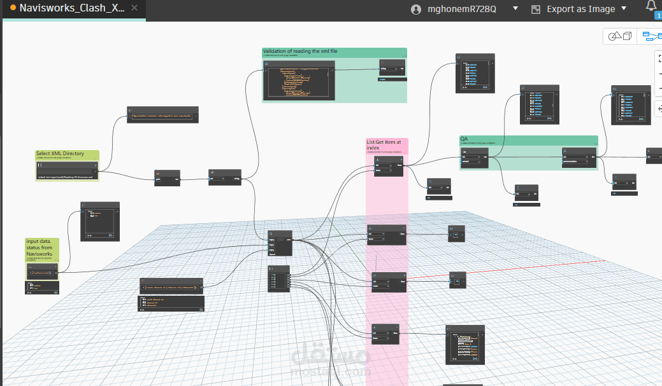This screenshot has height=386, width=662.
Task: Click the file icon on Select XML Directory node header
Action: (40, 165)
